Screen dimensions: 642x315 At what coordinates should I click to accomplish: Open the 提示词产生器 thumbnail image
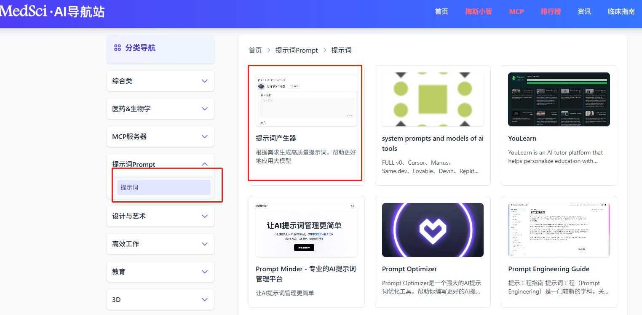307,99
